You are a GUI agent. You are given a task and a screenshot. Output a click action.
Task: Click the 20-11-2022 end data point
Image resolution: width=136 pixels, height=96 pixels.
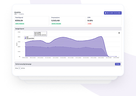click(116, 56)
